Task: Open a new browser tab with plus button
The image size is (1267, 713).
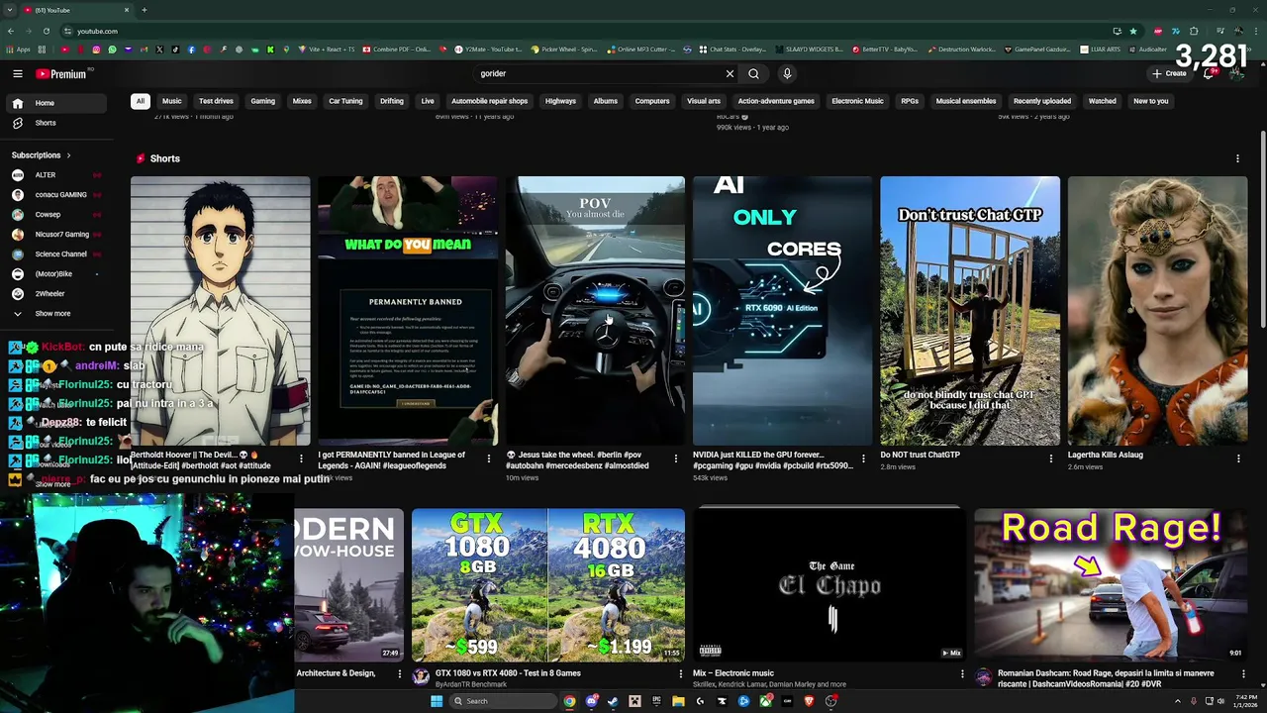Action: coord(144,10)
